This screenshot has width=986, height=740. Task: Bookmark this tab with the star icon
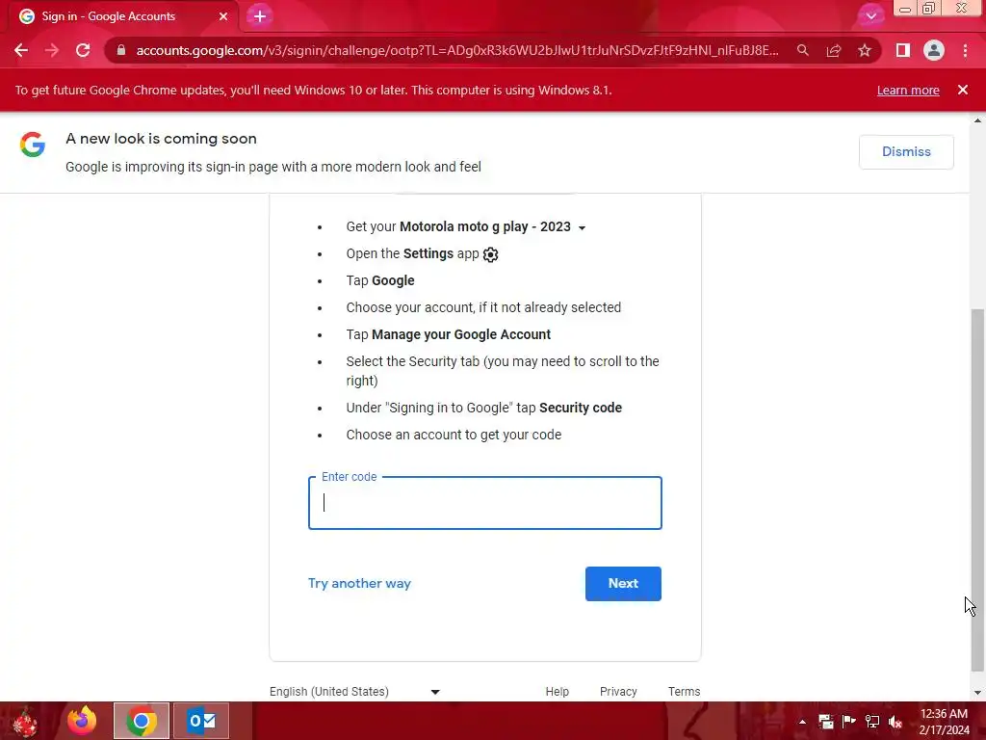point(865,50)
